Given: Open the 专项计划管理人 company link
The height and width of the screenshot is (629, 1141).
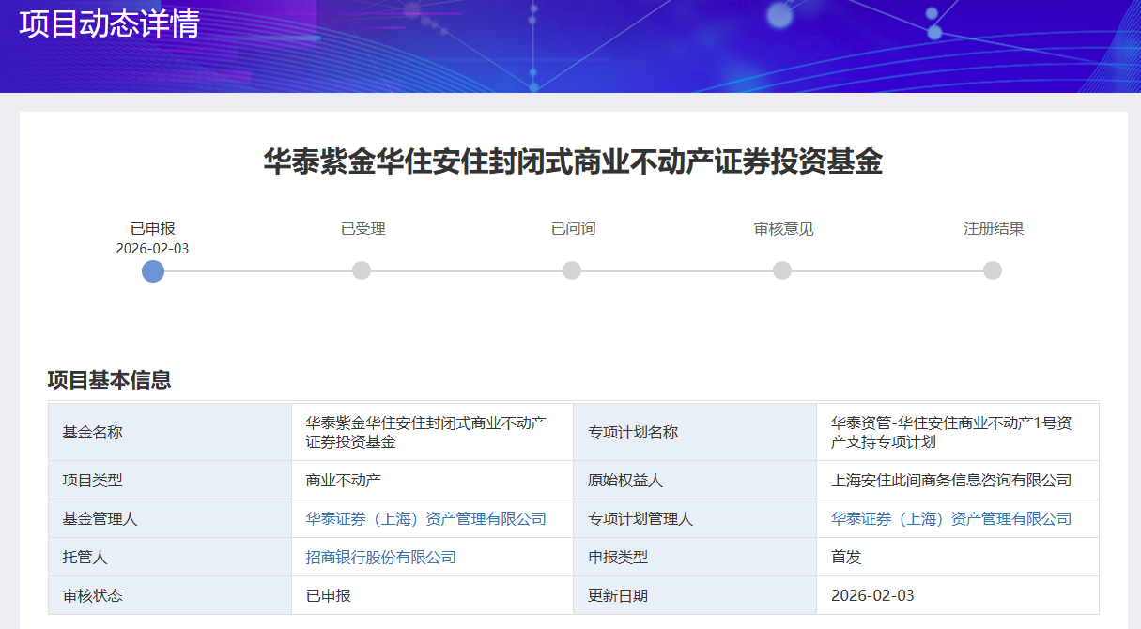Looking at the screenshot, I should click(951, 519).
